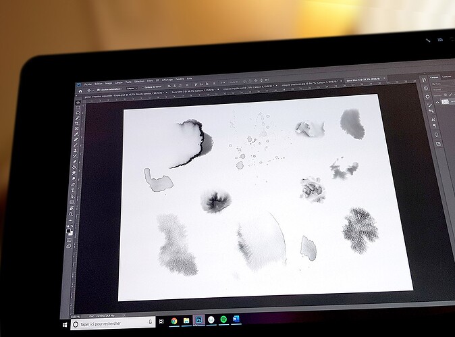Open the Brush Settings panel icon
The height and width of the screenshot is (337, 455).
[430, 105]
